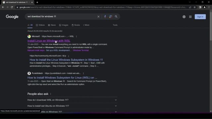Screen dimensions: 212x119
Task: Search by image with camera lens icon
Action: (111, 17)
